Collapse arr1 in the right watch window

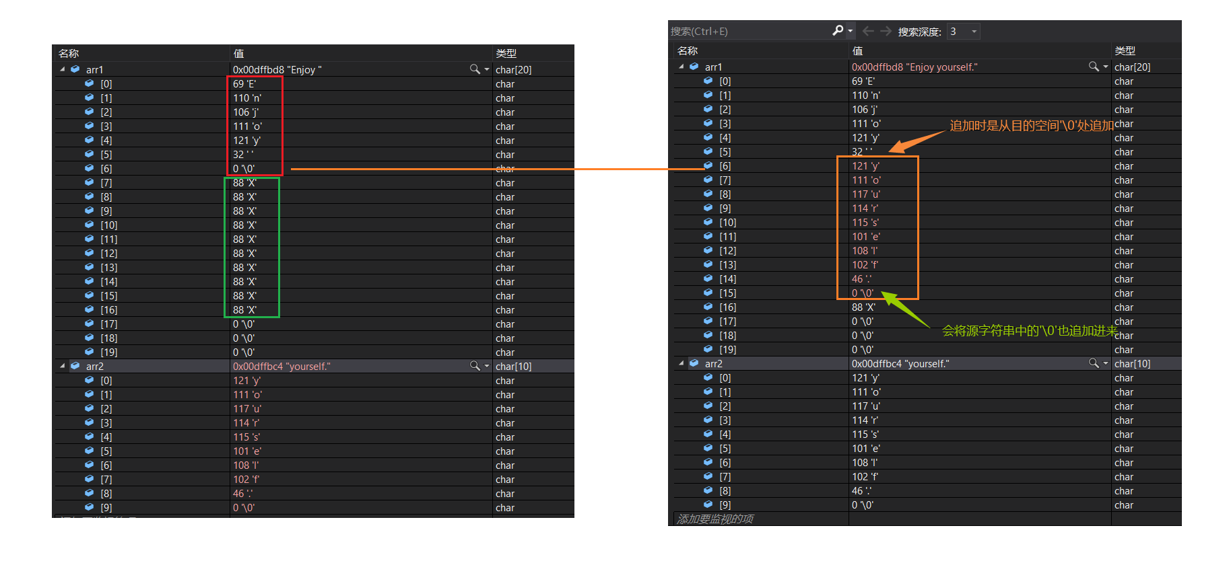(x=682, y=67)
